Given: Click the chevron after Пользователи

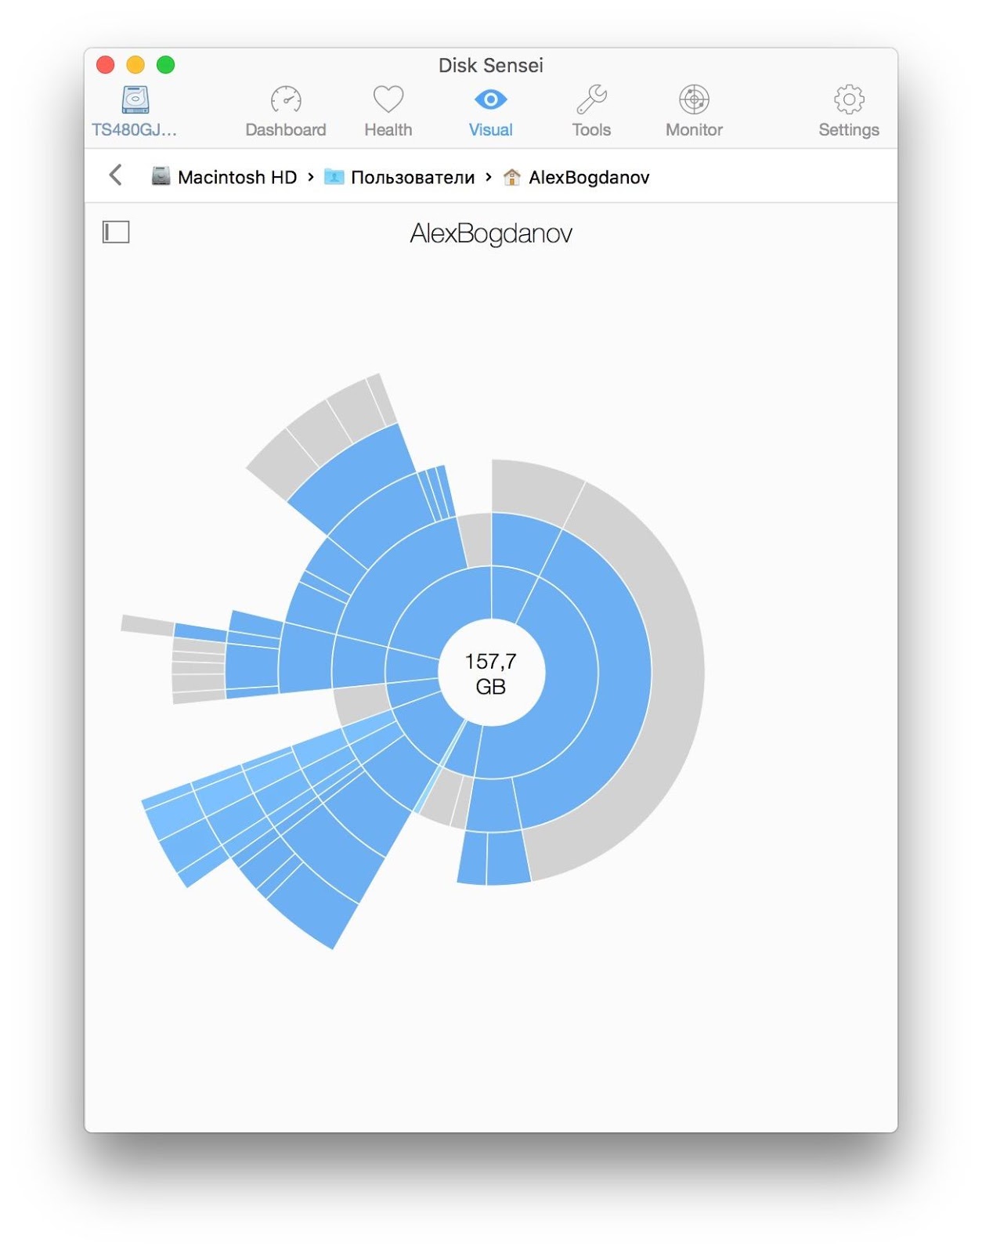Looking at the screenshot, I should coord(489,178).
